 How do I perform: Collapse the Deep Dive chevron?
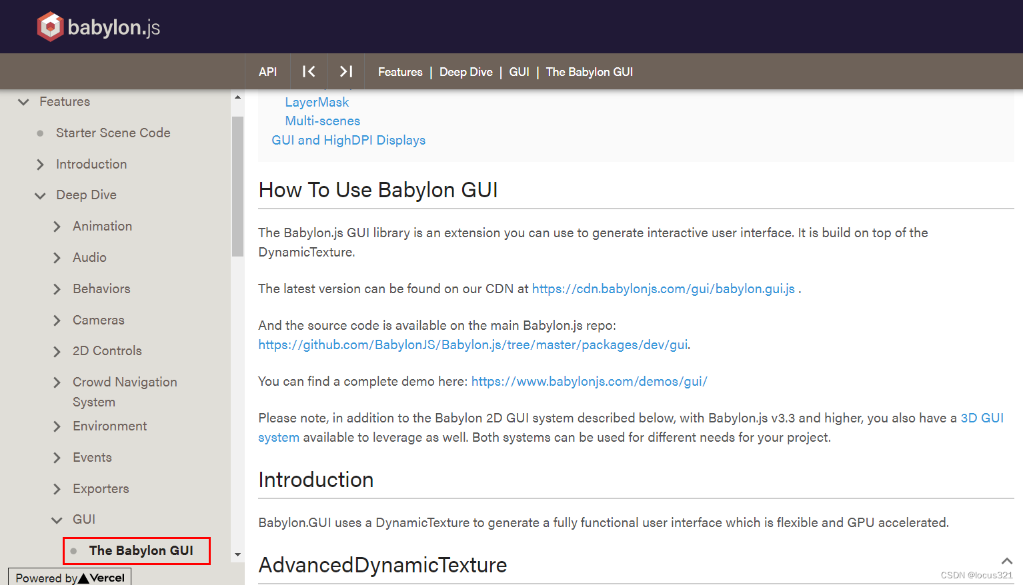(x=40, y=195)
